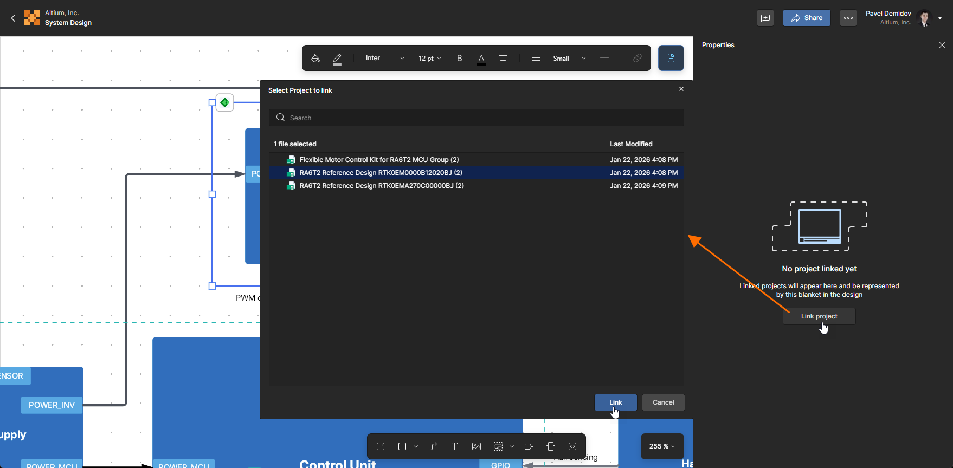This screenshot has height=468, width=953.
Task: Select the fill color bucket tool
Action: click(x=315, y=58)
